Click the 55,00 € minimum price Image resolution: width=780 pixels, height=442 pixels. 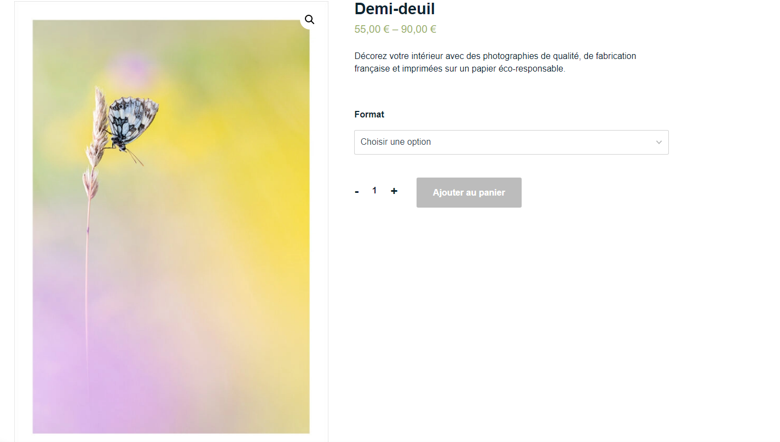pyautogui.click(x=372, y=30)
